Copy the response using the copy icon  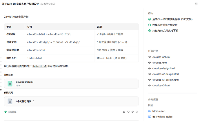pos(133,111)
